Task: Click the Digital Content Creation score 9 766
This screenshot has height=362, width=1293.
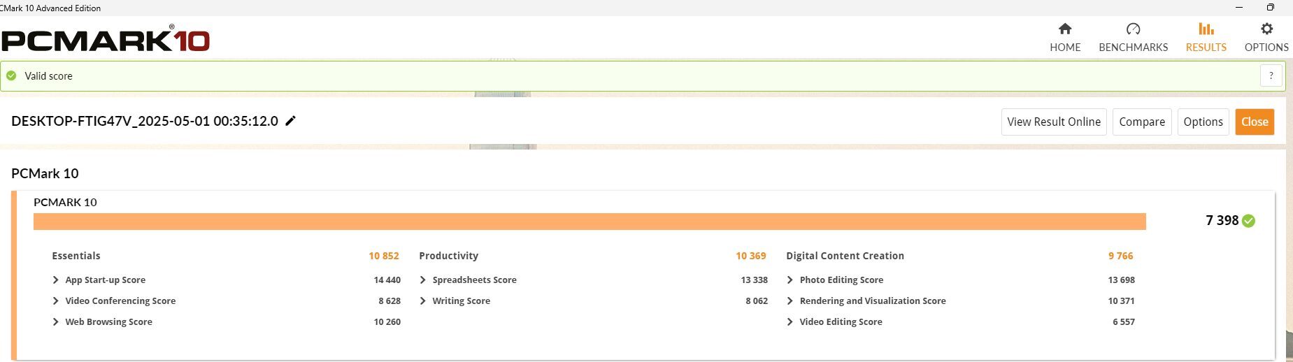Action: click(1120, 256)
